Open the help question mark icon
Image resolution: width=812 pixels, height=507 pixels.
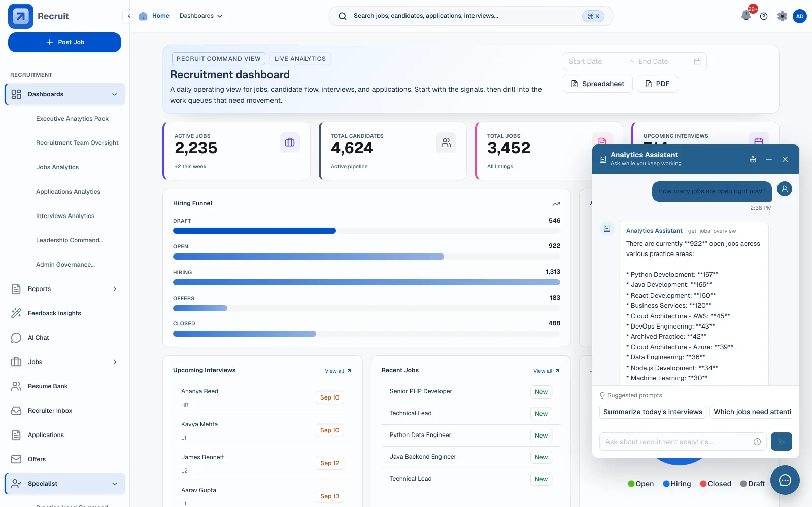point(764,16)
